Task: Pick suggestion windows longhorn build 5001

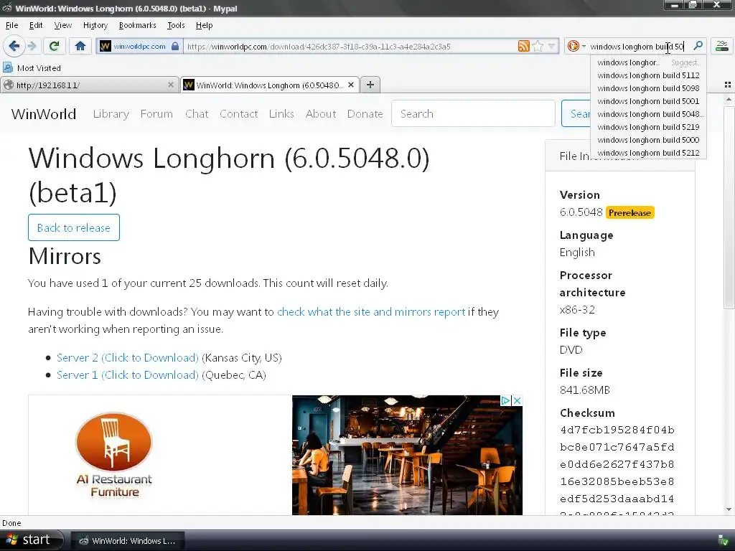Action: click(648, 101)
